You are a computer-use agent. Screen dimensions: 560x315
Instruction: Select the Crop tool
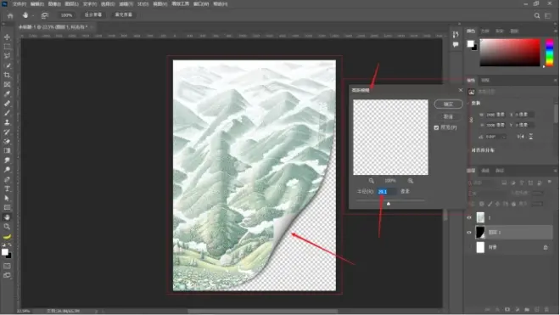[x=7, y=75]
